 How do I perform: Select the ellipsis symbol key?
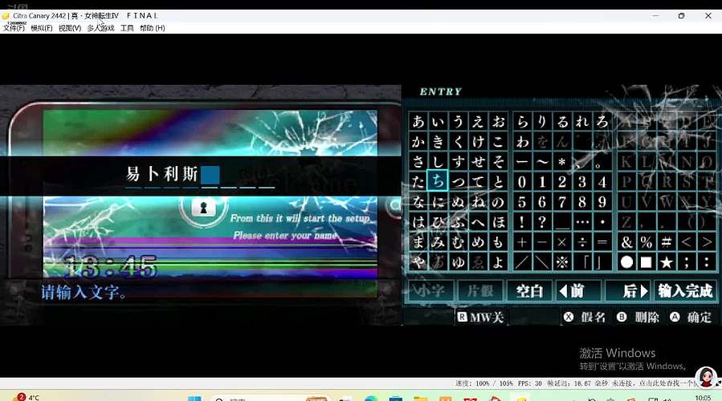pyautogui.click(x=582, y=222)
